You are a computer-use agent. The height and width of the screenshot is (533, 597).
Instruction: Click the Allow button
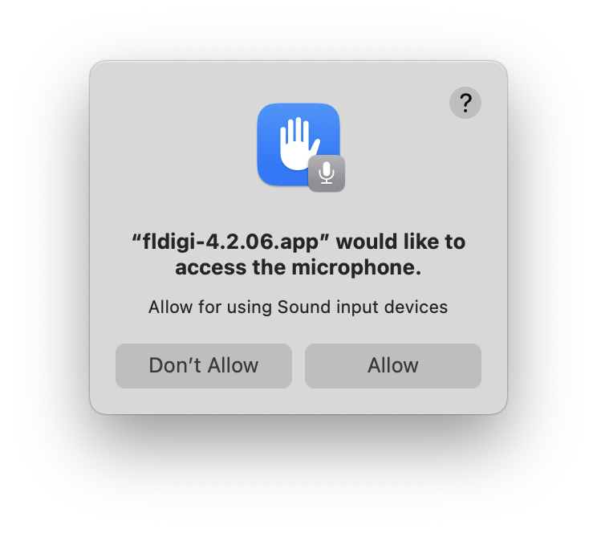pos(393,366)
